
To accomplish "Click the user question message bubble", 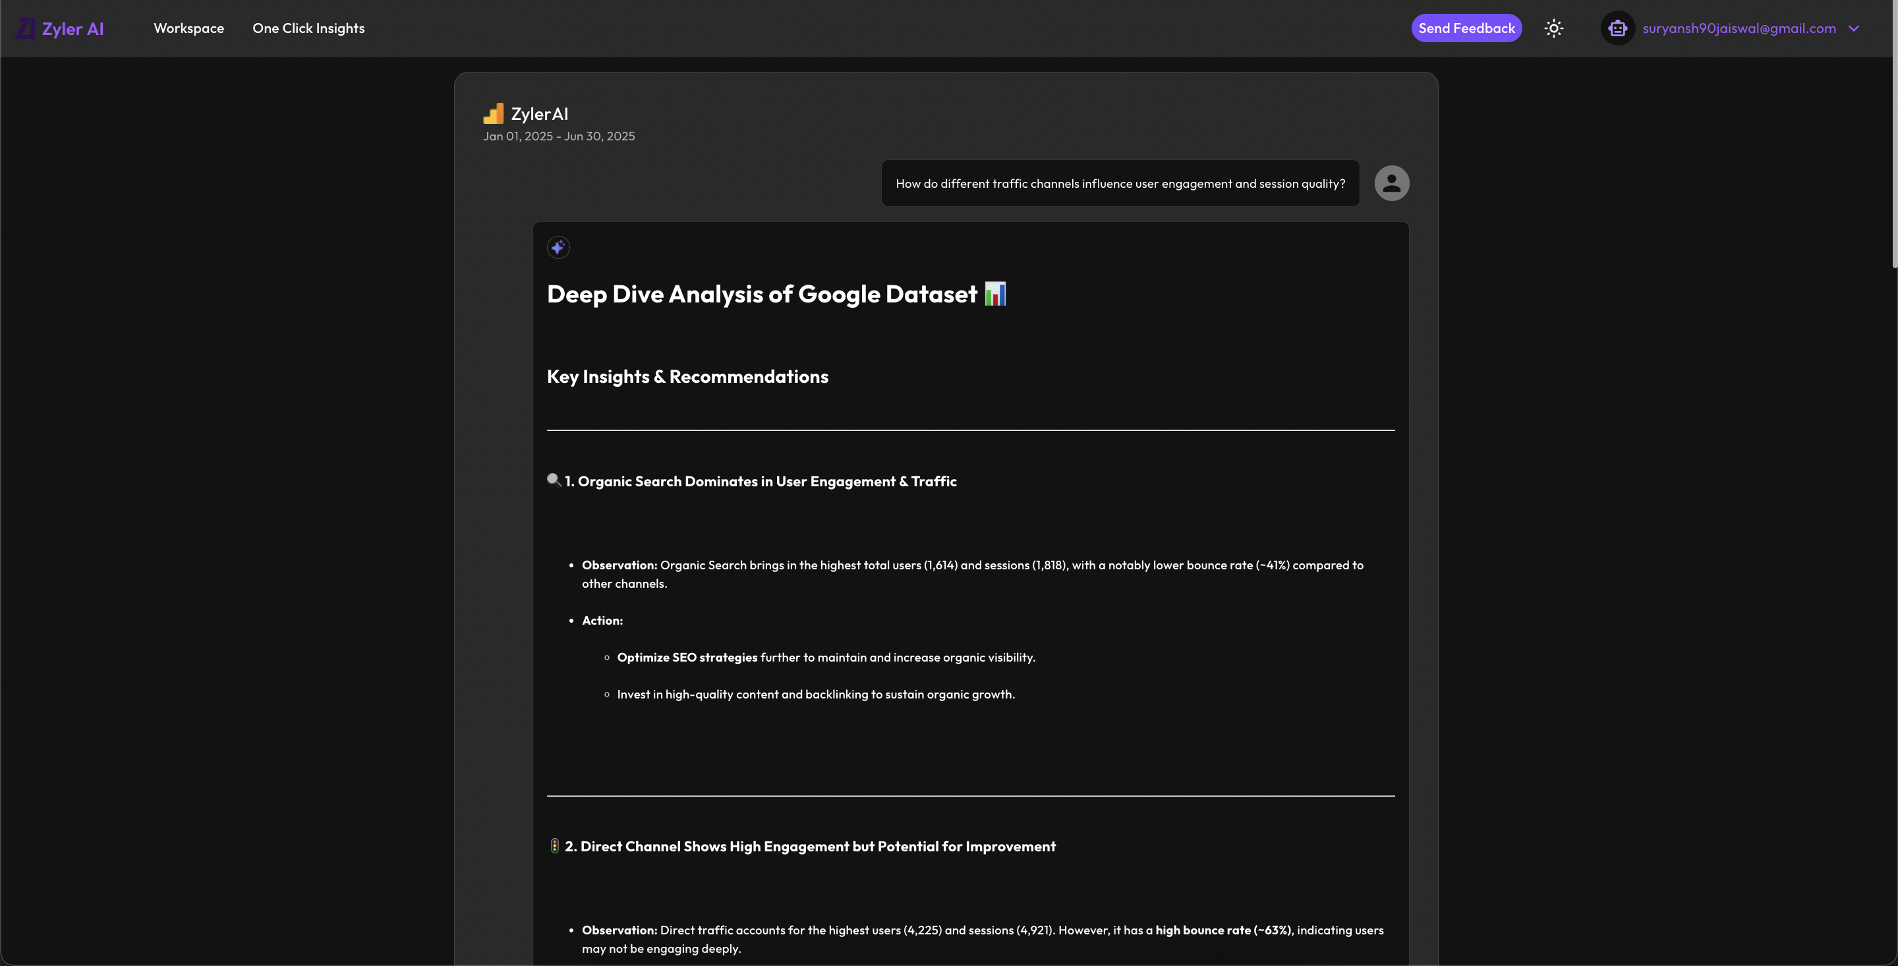I will click(x=1119, y=183).
